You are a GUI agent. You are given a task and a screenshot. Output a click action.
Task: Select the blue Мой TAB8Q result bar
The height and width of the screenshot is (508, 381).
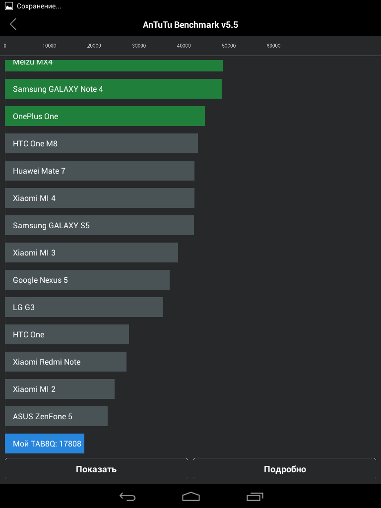(45, 443)
